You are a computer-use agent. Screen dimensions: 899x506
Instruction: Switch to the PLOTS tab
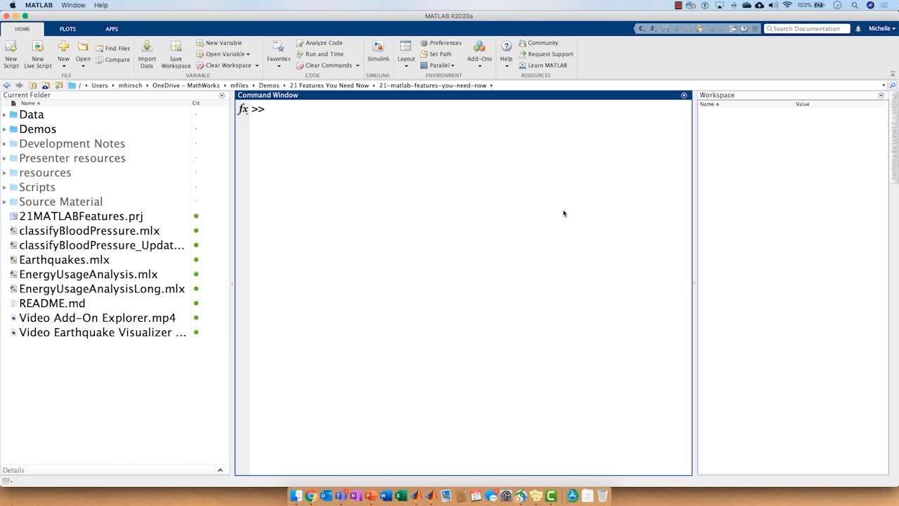[67, 29]
